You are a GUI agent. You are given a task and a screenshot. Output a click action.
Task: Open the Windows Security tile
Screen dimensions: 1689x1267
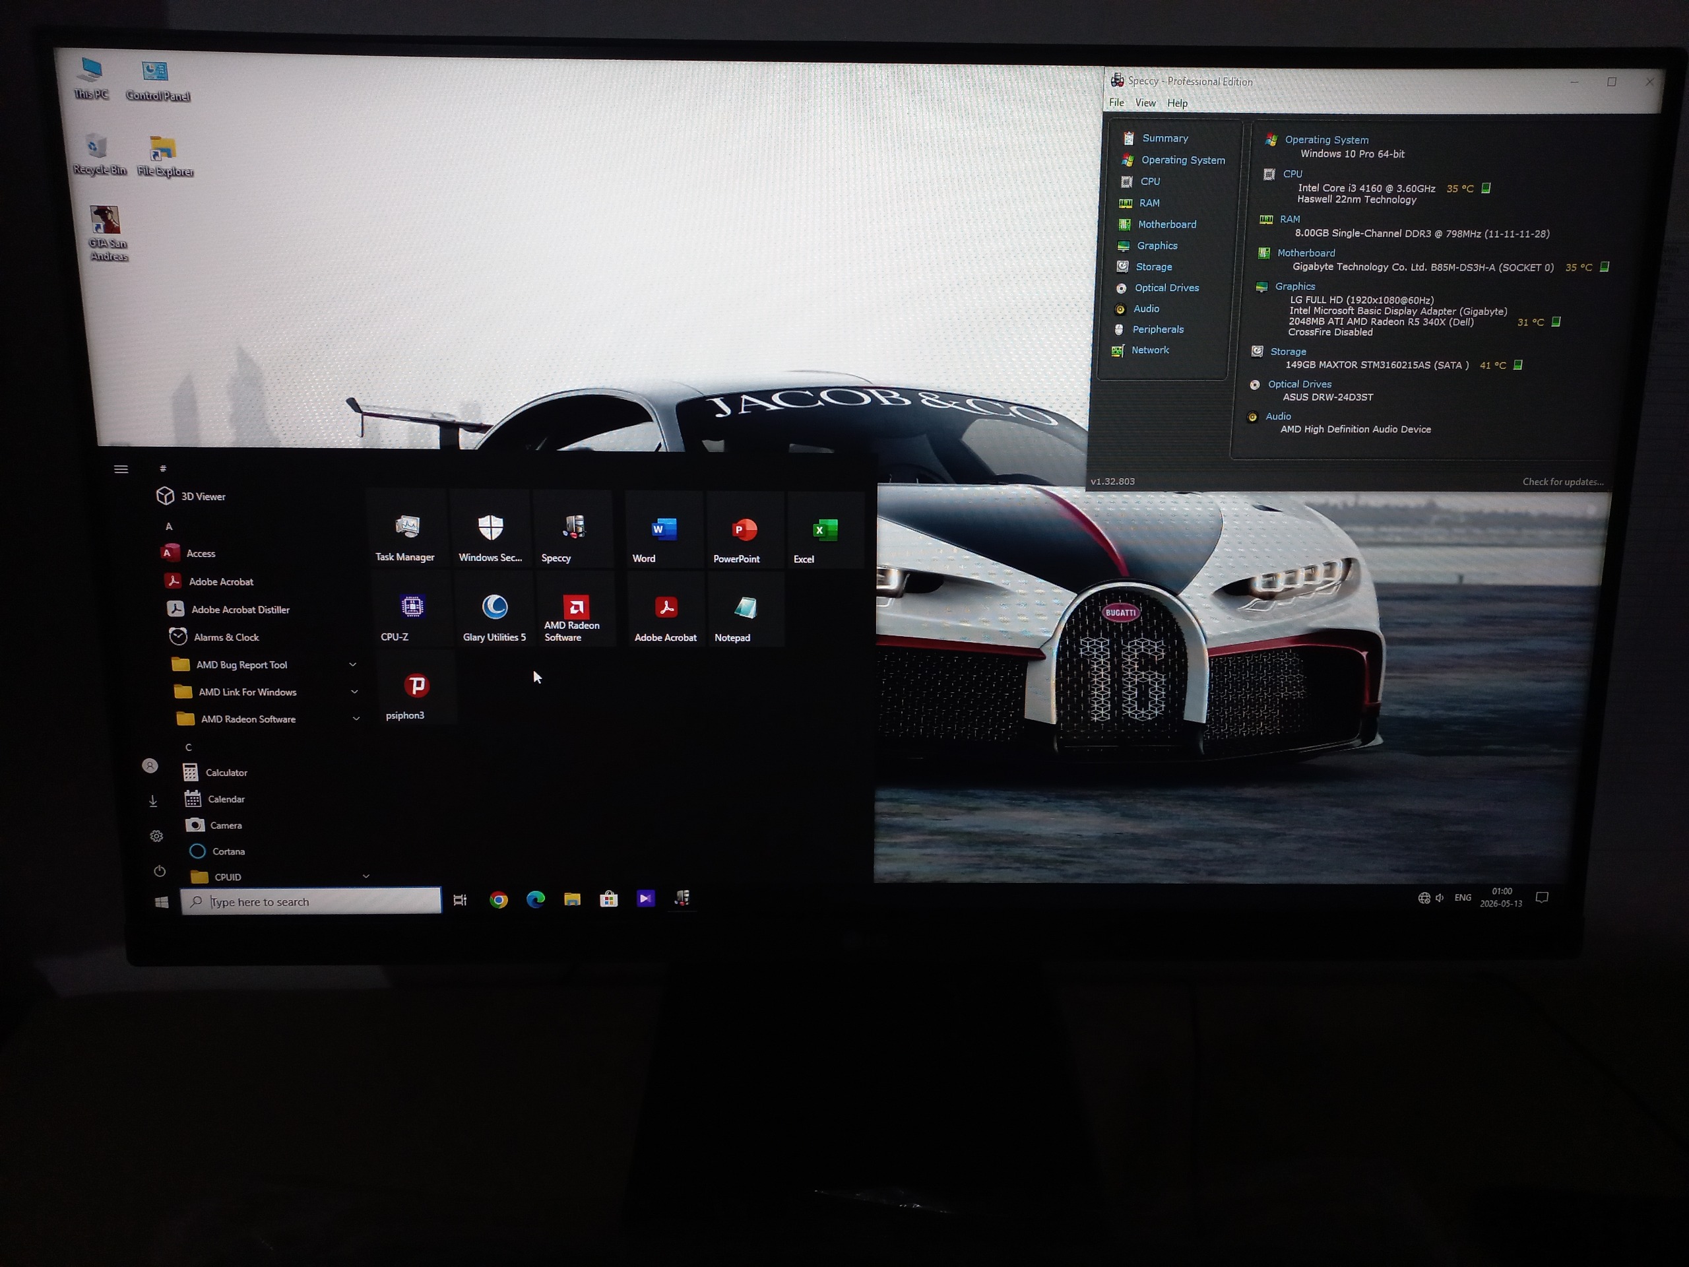click(x=490, y=529)
